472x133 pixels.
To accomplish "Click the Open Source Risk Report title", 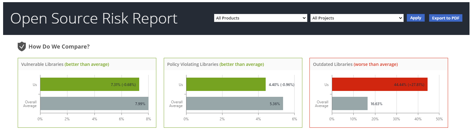I will (94, 19).
